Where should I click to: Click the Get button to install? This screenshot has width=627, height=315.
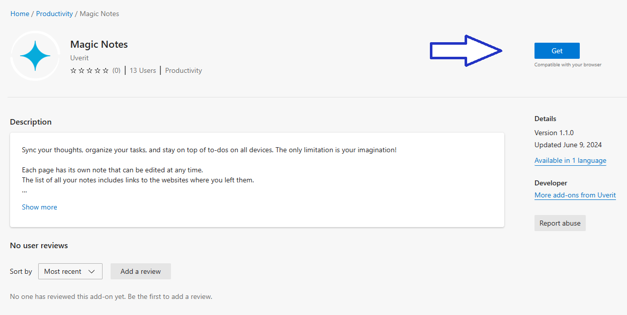[x=557, y=51]
